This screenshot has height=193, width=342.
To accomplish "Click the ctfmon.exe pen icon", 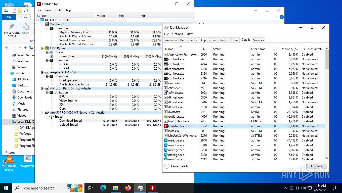I will [166, 93].
